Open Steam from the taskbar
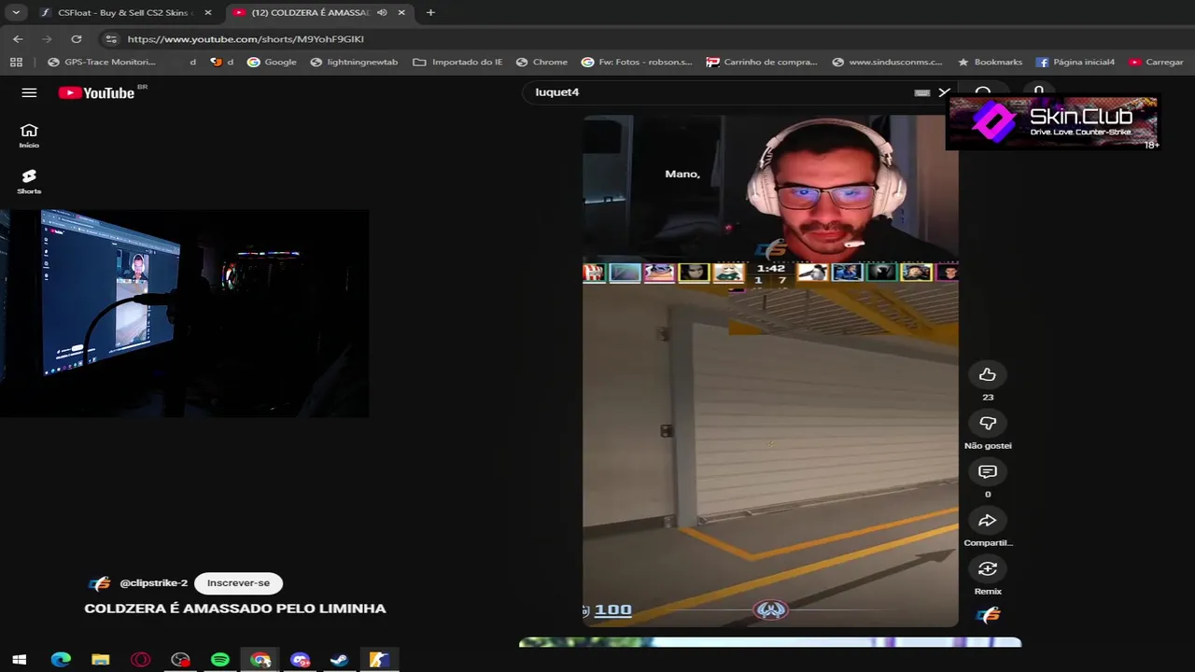This screenshot has height=672, width=1195. pyautogui.click(x=340, y=660)
